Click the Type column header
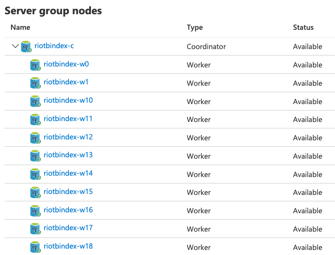Screen dimensions: 335x255 [x=195, y=28]
